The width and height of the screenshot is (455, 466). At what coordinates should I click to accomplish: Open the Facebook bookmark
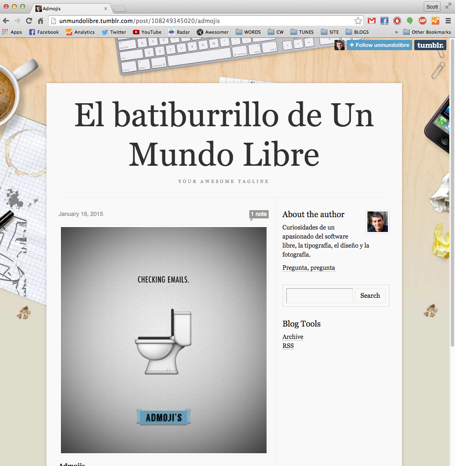click(44, 32)
